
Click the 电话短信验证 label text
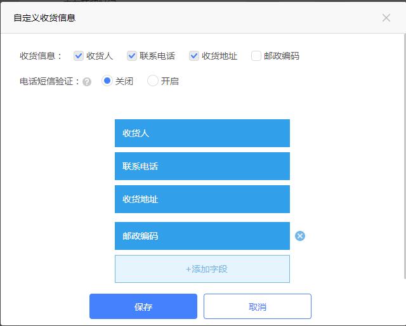(x=49, y=81)
